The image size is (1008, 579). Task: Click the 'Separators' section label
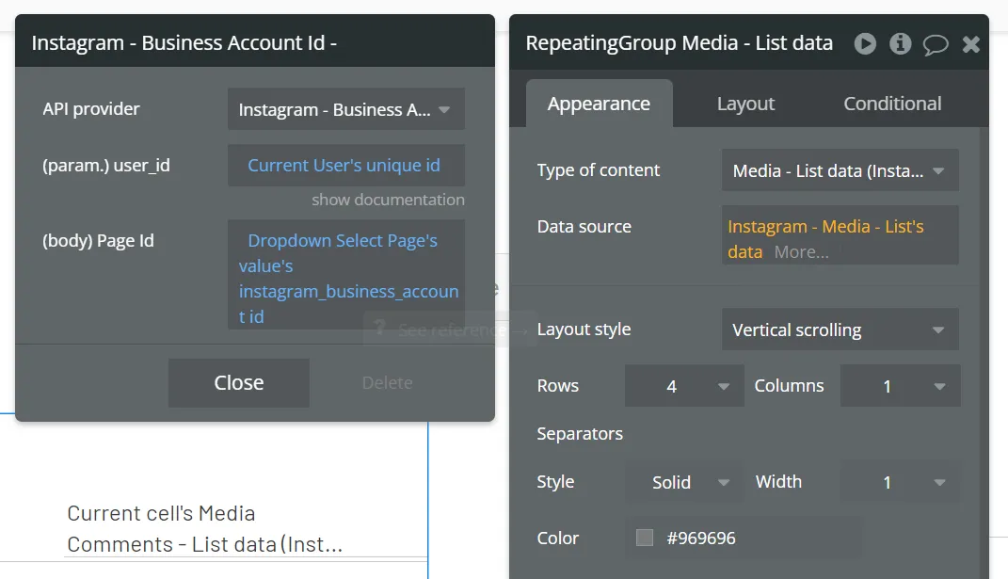(580, 434)
